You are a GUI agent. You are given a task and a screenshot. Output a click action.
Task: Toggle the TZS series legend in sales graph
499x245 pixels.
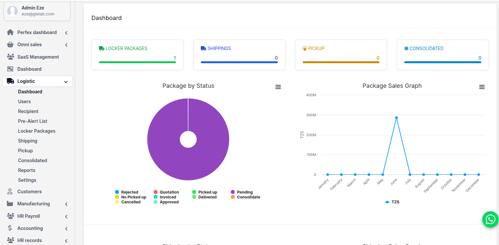[392, 202]
